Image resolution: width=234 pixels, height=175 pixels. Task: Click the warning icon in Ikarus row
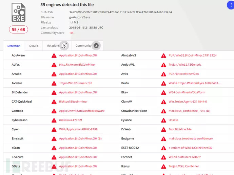(163, 167)
